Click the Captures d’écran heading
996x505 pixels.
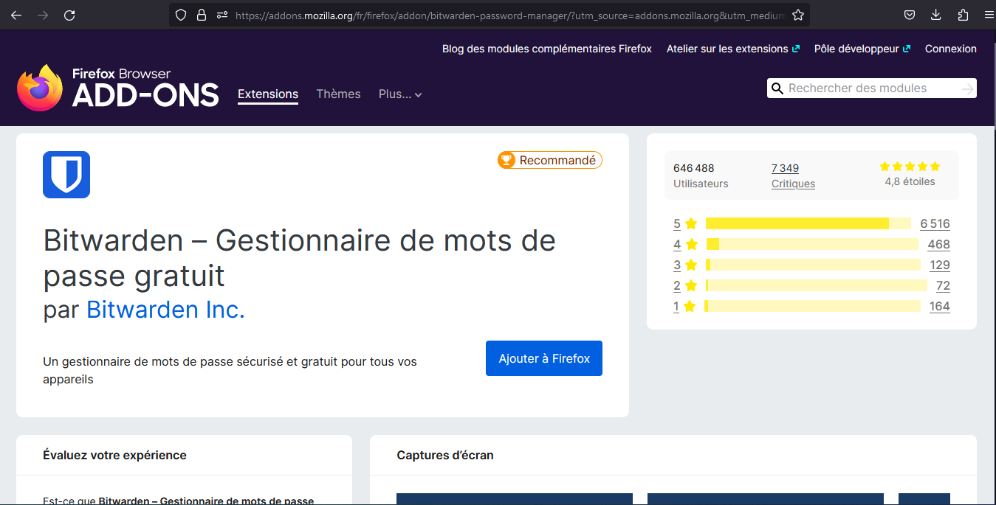[445, 455]
